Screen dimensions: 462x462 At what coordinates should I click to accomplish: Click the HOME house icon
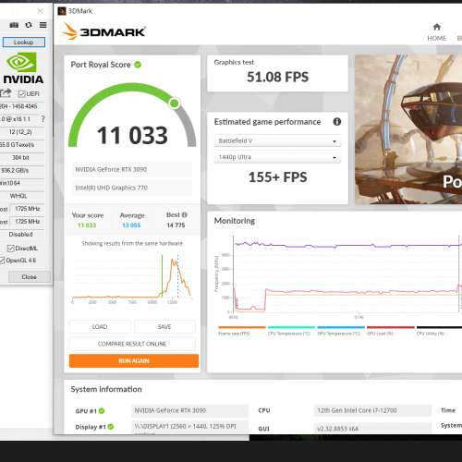coord(436,27)
